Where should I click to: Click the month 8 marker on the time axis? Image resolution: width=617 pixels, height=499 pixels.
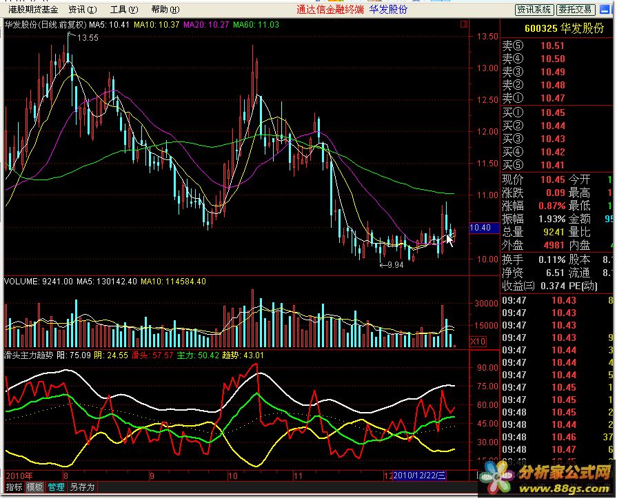(x=65, y=476)
